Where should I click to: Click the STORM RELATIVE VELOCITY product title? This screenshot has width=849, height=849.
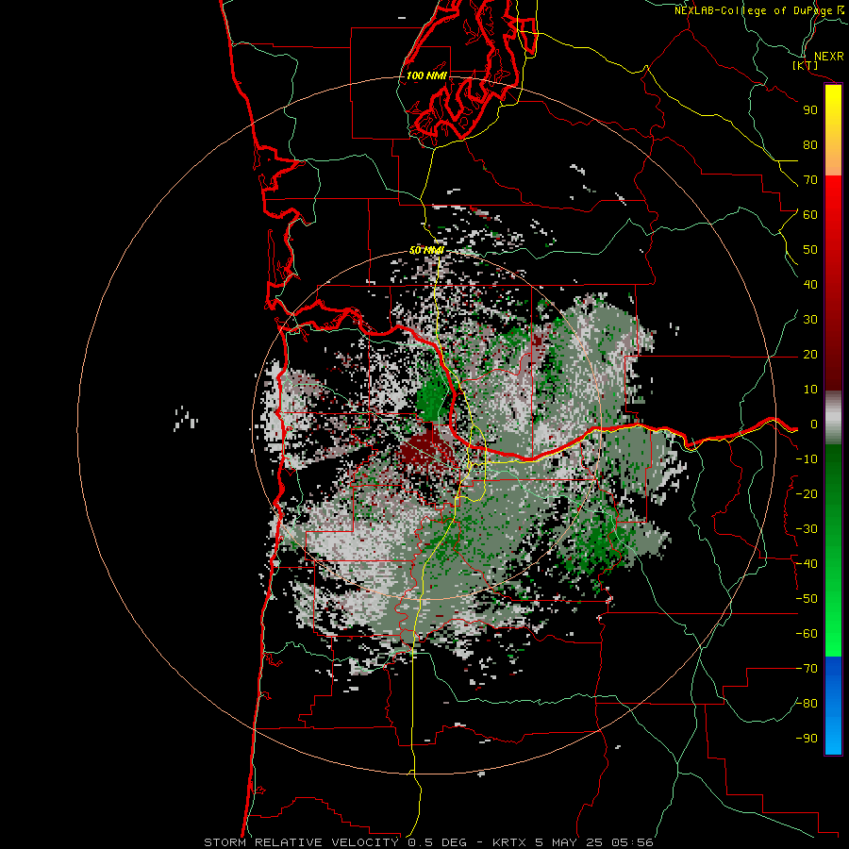(x=301, y=842)
